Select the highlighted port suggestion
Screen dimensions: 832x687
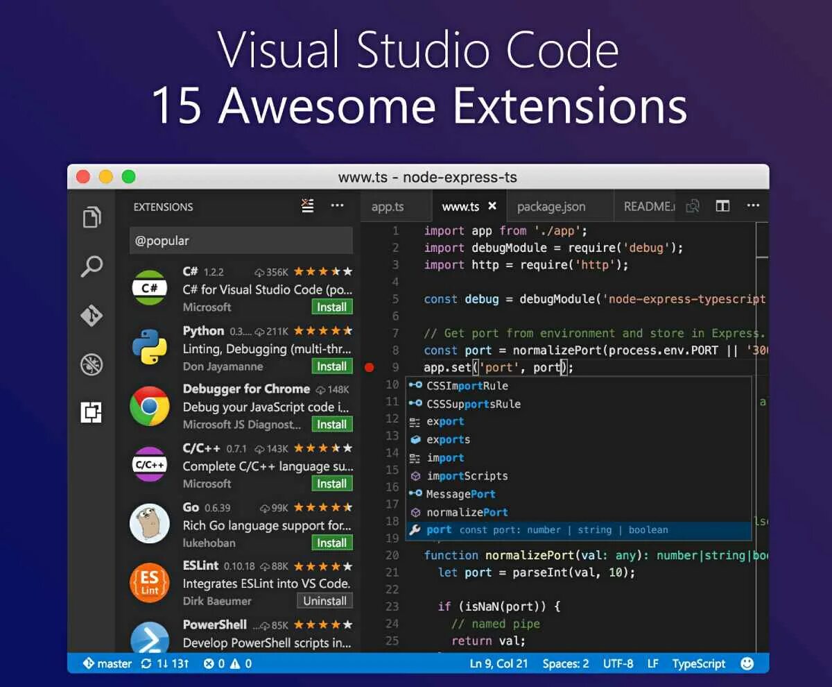[579, 530]
